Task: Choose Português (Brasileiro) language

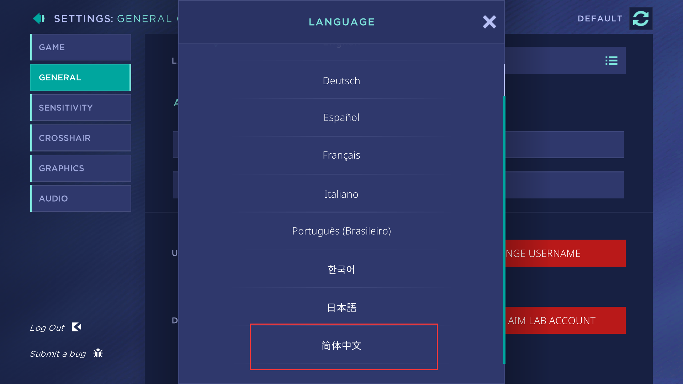Action: [x=341, y=231]
